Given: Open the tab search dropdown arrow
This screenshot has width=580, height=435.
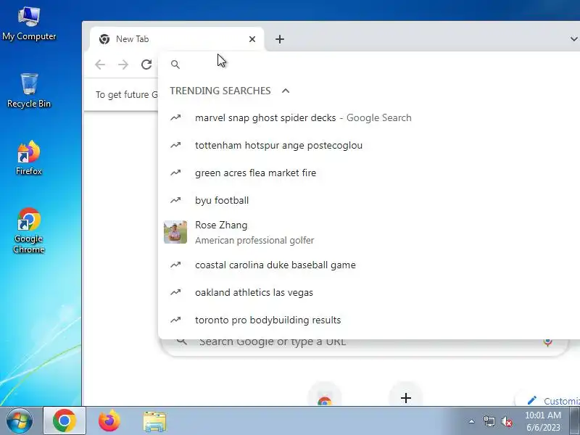Looking at the screenshot, I should (573, 39).
